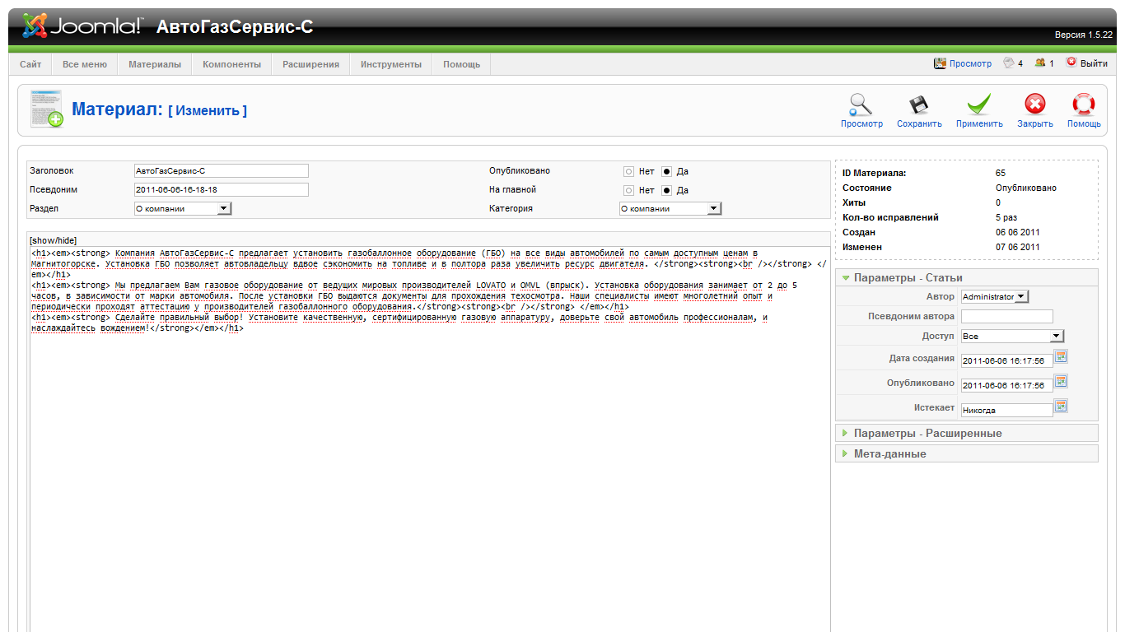Open the Все меню menu
The height and width of the screenshot is (632, 1125).
click(x=85, y=64)
